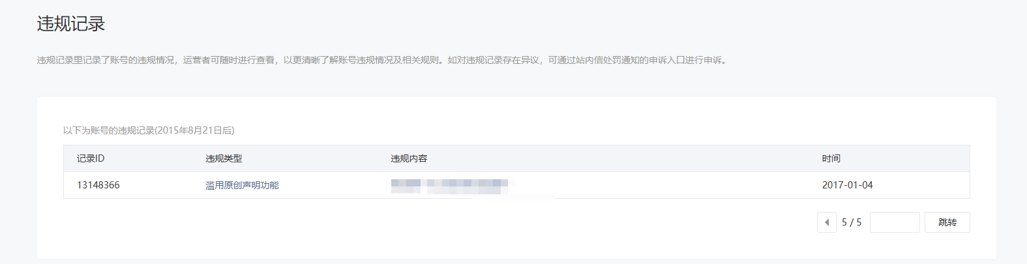Image resolution: width=1027 pixels, height=264 pixels.
Task: Click the 记录ID column header
Action: 91,158
